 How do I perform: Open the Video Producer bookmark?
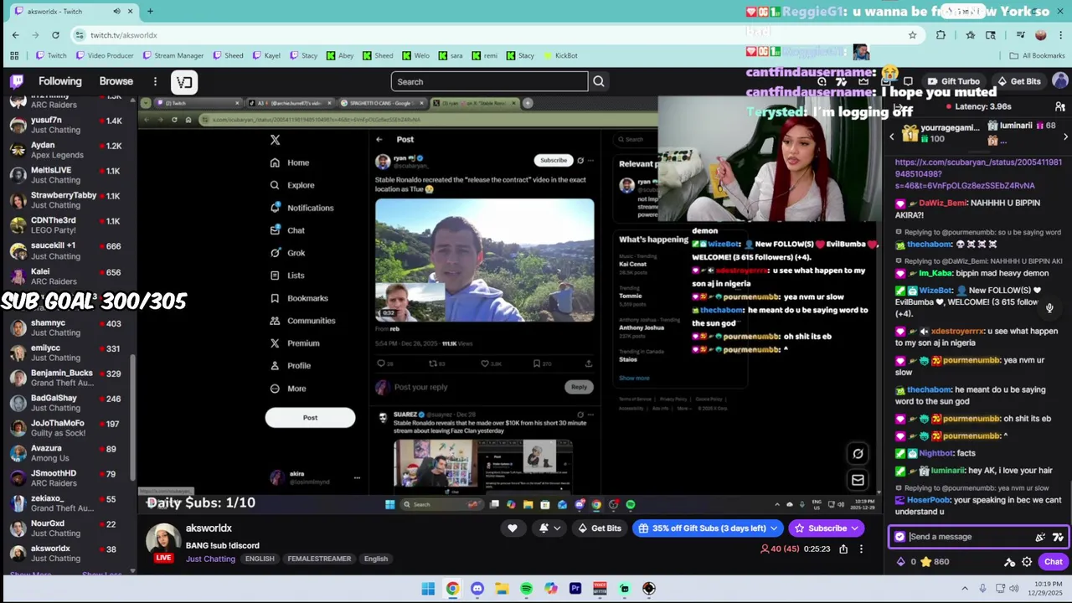click(105, 55)
